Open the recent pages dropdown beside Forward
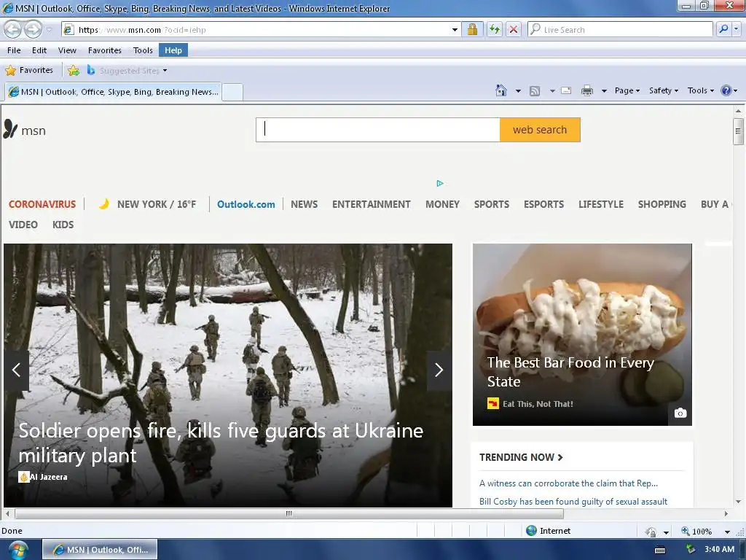Viewport: 746px width, 560px height. (x=49, y=30)
